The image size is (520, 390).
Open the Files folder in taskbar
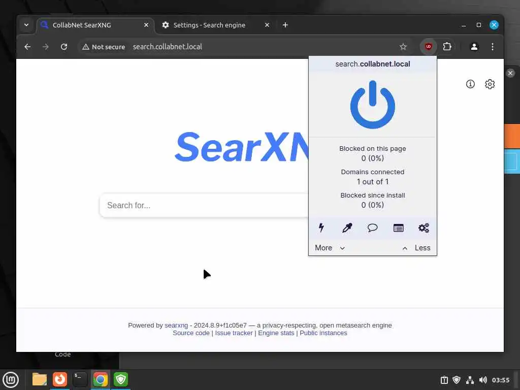point(40,379)
